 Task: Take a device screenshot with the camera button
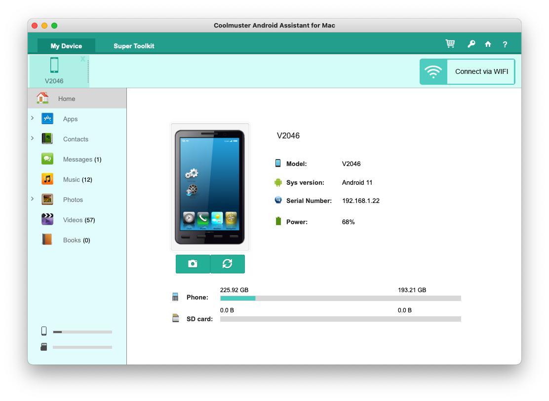(193, 264)
